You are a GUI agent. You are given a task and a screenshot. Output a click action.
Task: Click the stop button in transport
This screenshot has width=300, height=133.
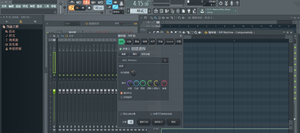(x=83, y=8)
